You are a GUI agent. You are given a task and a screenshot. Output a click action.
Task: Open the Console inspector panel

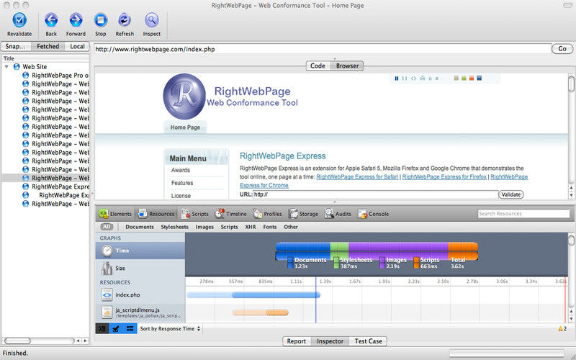pyautogui.click(x=373, y=214)
